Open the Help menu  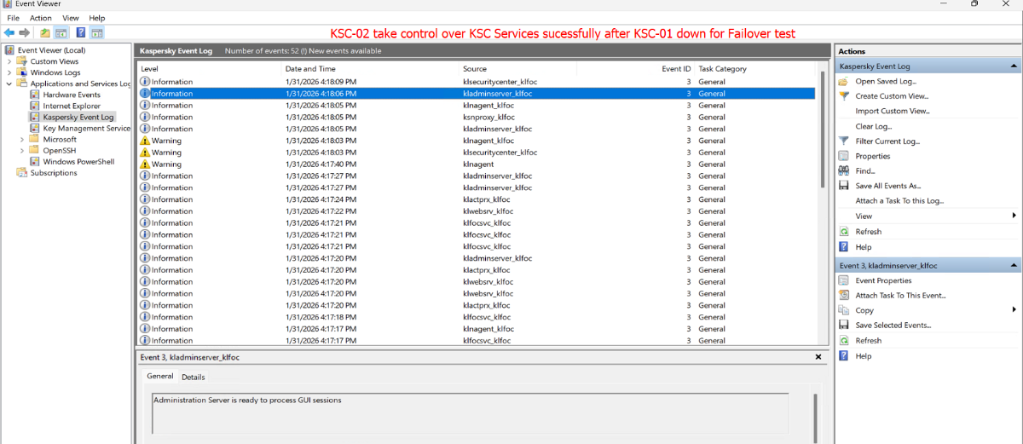(x=97, y=18)
